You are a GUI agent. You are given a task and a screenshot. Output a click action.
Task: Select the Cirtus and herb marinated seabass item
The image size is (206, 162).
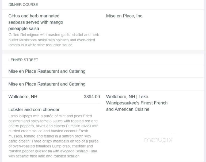click(36, 22)
